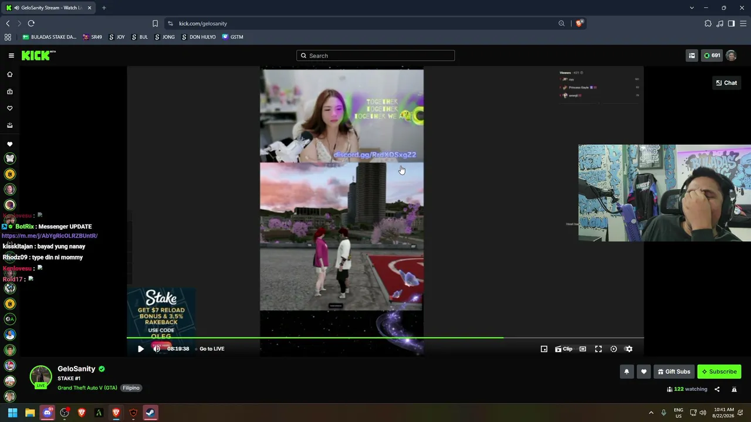Open the page zoom indicator in address bar

coord(561,23)
